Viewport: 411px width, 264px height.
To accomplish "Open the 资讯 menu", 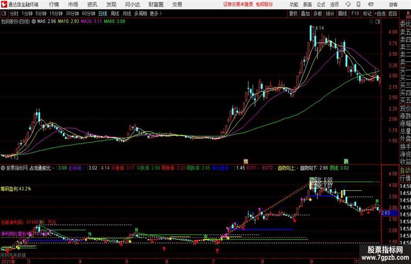I will point(92,4).
